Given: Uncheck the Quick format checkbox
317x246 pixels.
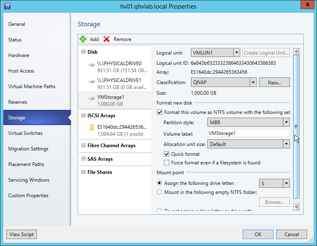Looking at the screenshot, I should (167, 154).
